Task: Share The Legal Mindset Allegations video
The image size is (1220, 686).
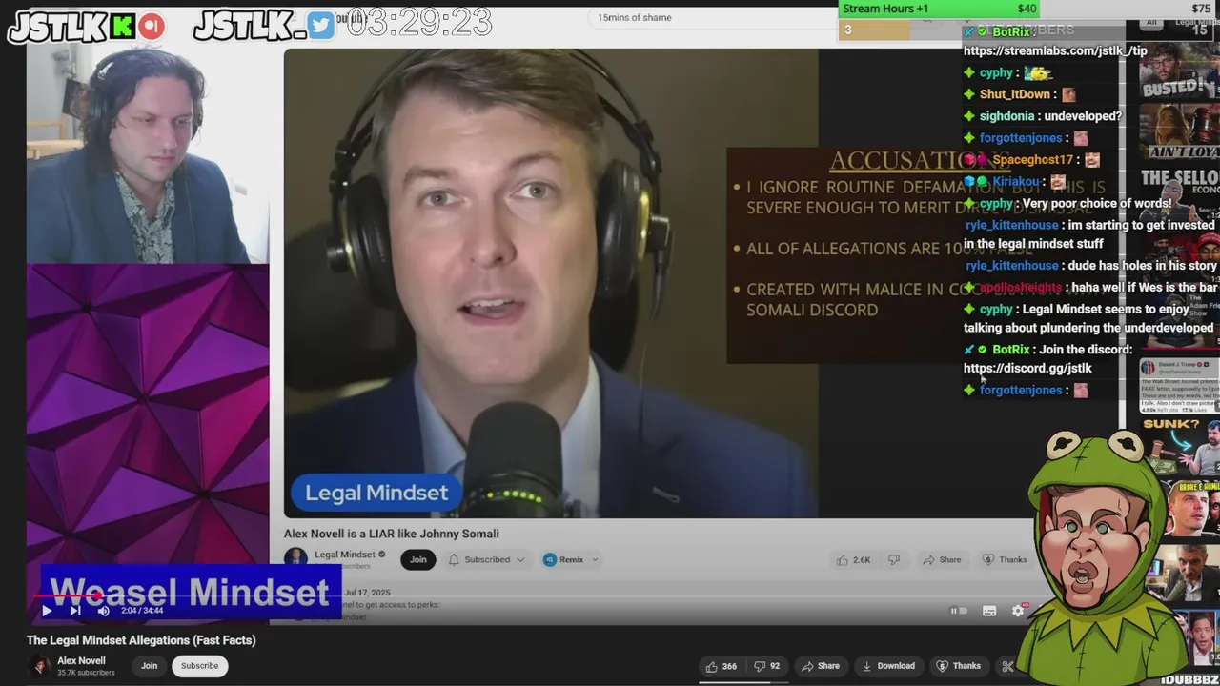Action: point(821,666)
